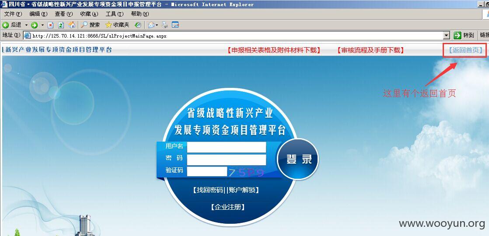Open the 查看(V) menu
Screen dimensions: 489x236
click(x=64, y=14)
